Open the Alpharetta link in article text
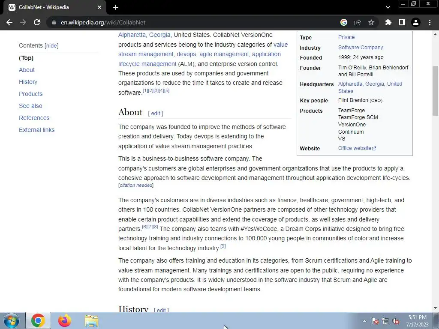Screen dimensions: 439x329 coord(132,35)
